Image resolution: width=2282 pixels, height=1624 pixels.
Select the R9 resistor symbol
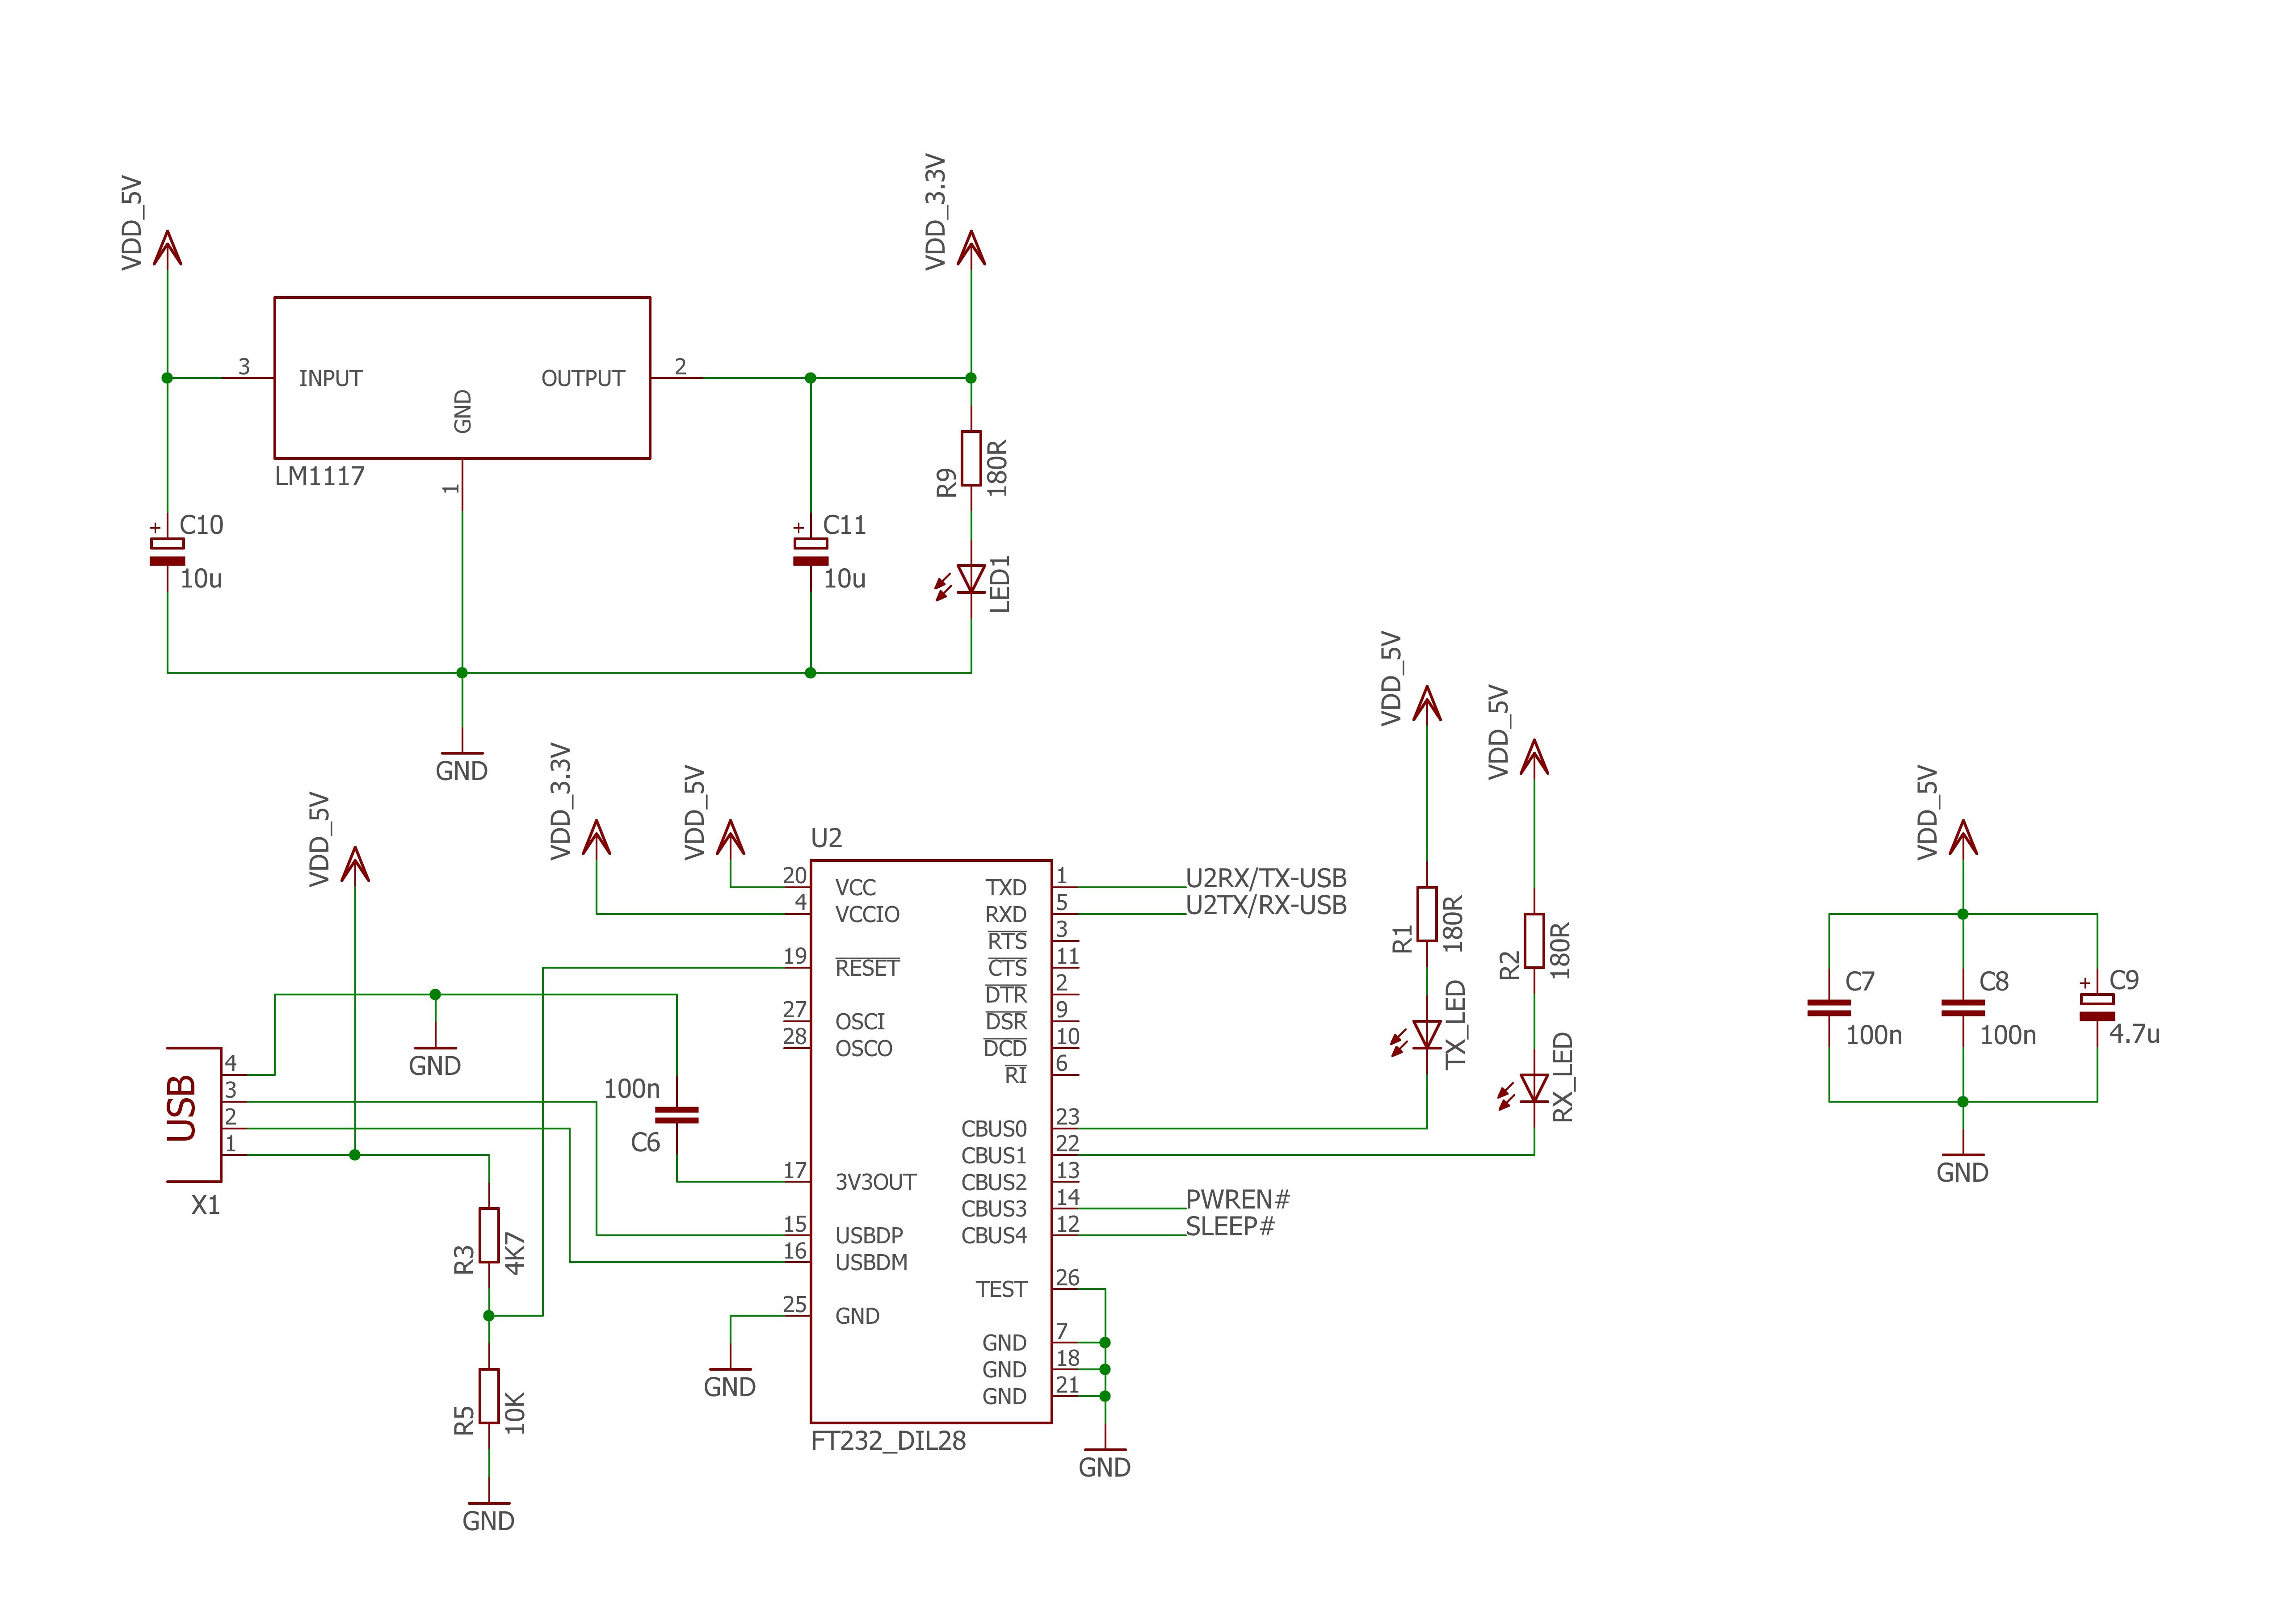pyautogui.click(x=971, y=458)
